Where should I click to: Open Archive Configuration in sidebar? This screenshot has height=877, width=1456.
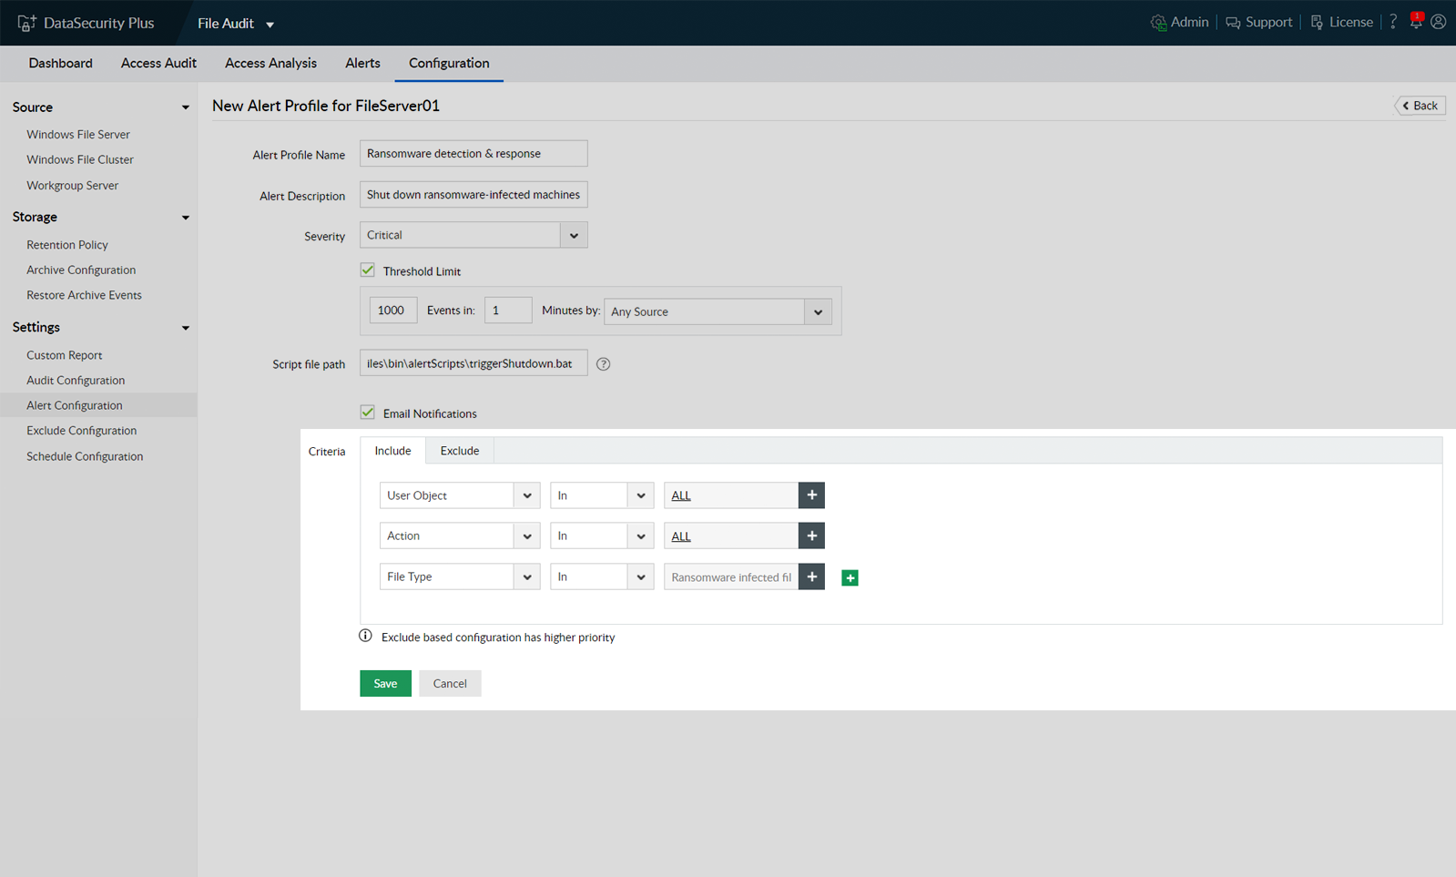(81, 270)
